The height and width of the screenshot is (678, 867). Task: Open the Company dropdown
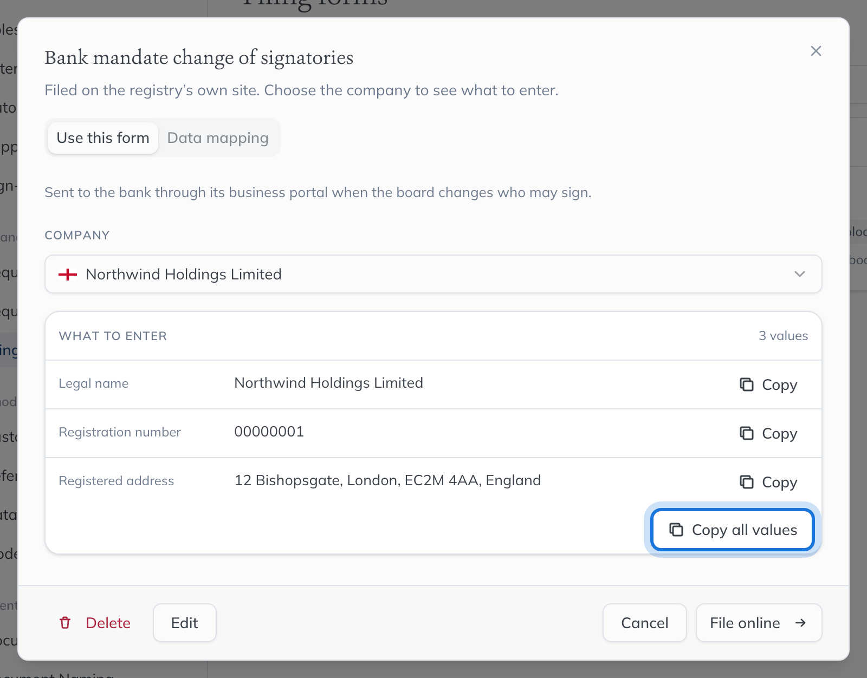tap(433, 274)
